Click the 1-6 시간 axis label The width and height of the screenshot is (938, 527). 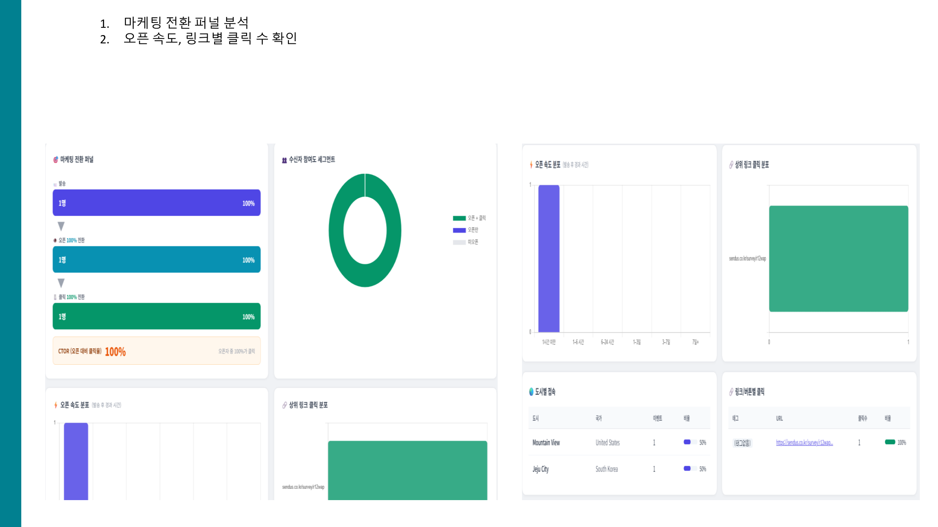pyautogui.click(x=578, y=342)
